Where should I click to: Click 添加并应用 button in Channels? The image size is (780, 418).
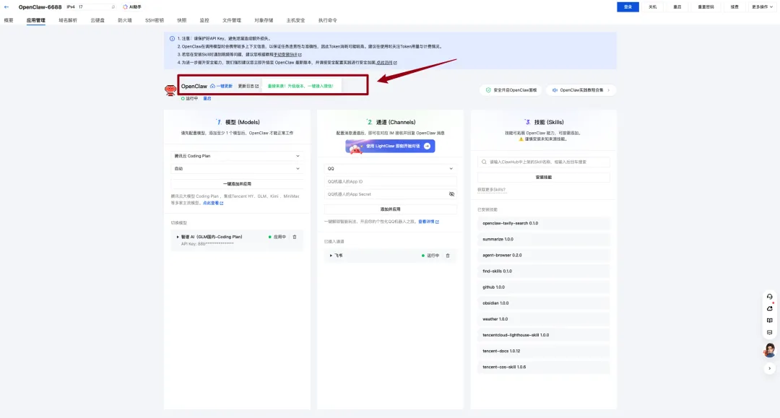390,209
